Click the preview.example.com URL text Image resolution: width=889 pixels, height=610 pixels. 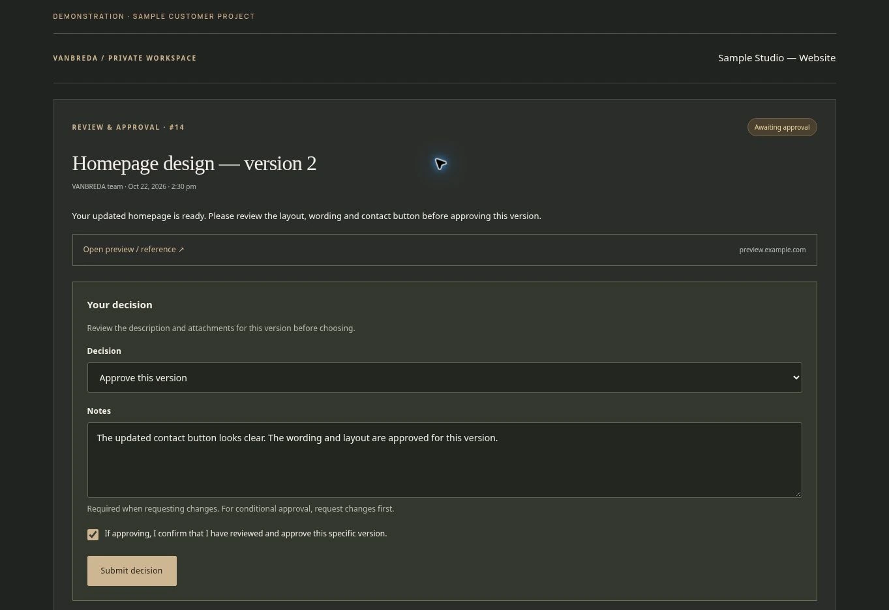click(772, 250)
